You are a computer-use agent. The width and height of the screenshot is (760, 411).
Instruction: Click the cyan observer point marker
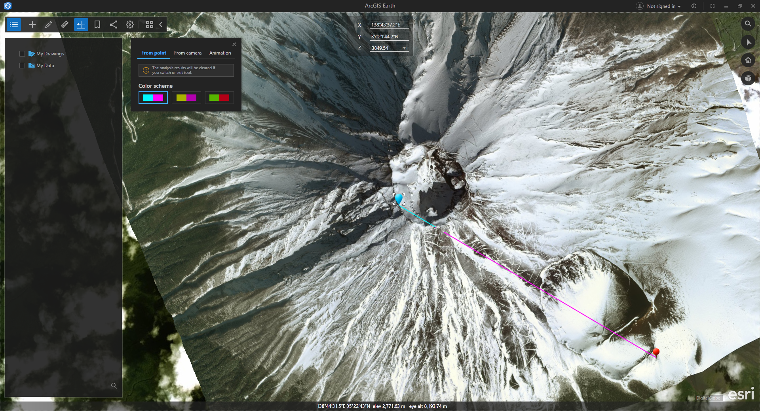coord(399,199)
